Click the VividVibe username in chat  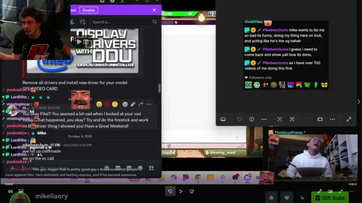(254, 22)
